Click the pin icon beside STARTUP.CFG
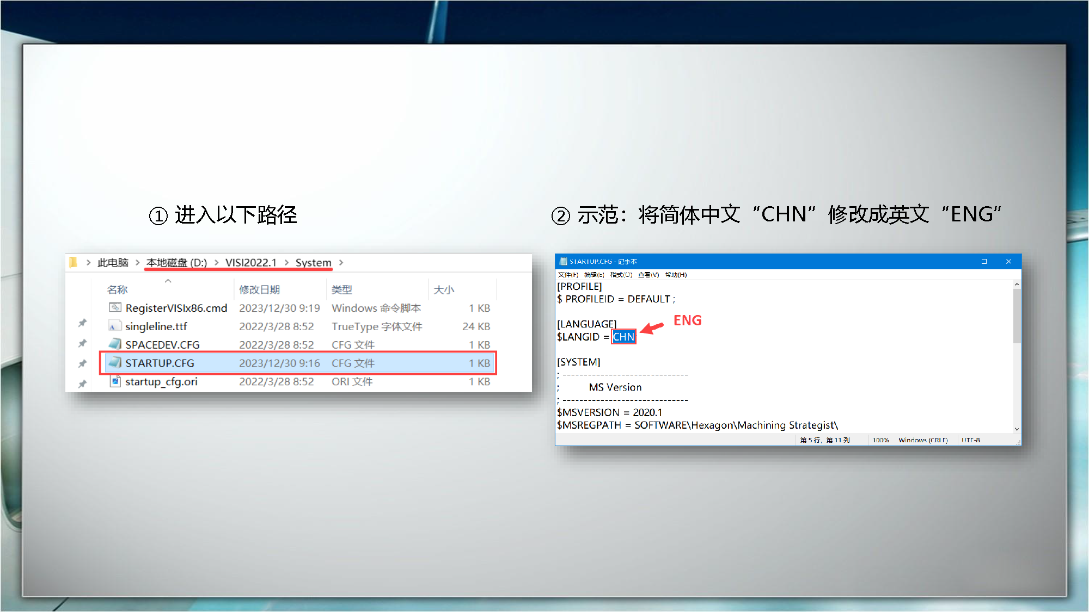This screenshot has width=1089, height=612. point(82,363)
